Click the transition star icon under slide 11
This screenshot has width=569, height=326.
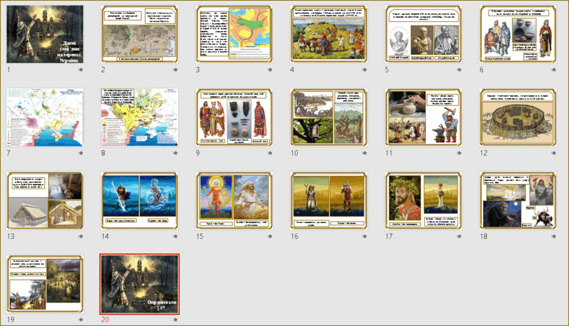click(x=459, y=153)
